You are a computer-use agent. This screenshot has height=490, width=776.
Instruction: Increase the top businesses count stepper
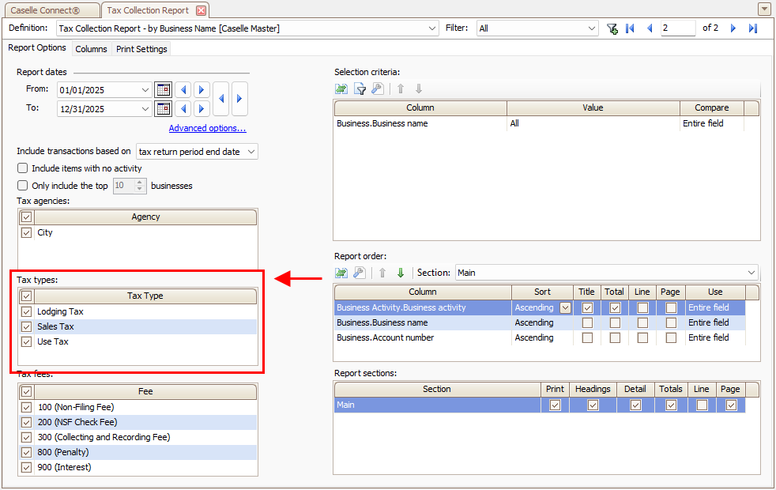(x=140, y=182)
